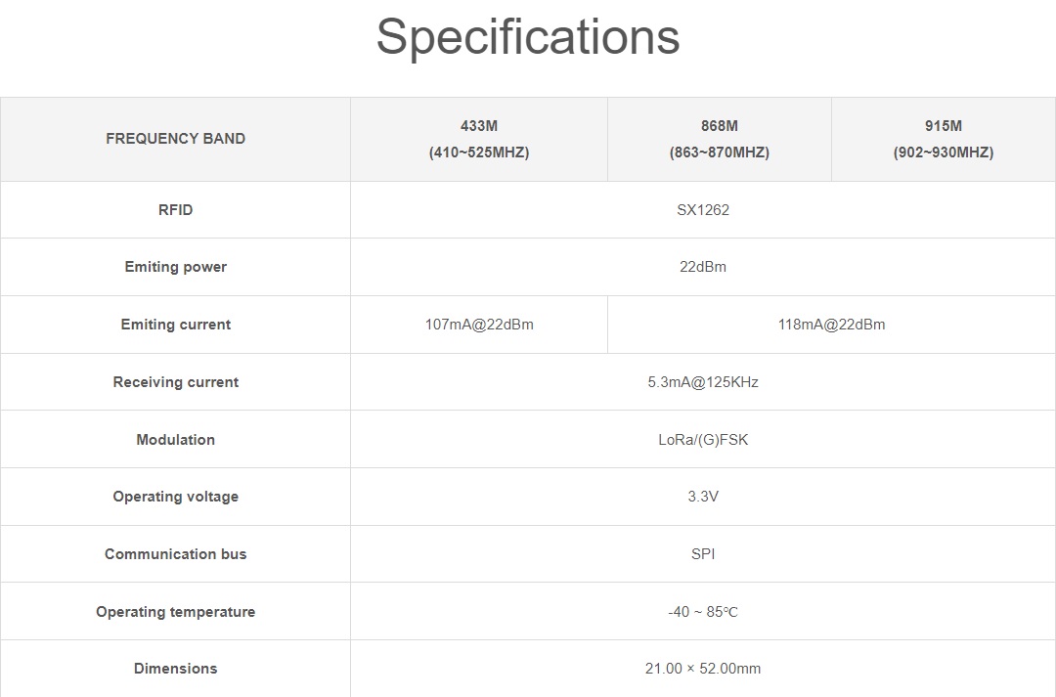Click the 22dBm power value
The height and width of the screenshot is (697, 1056).
[x=703, y=267]
